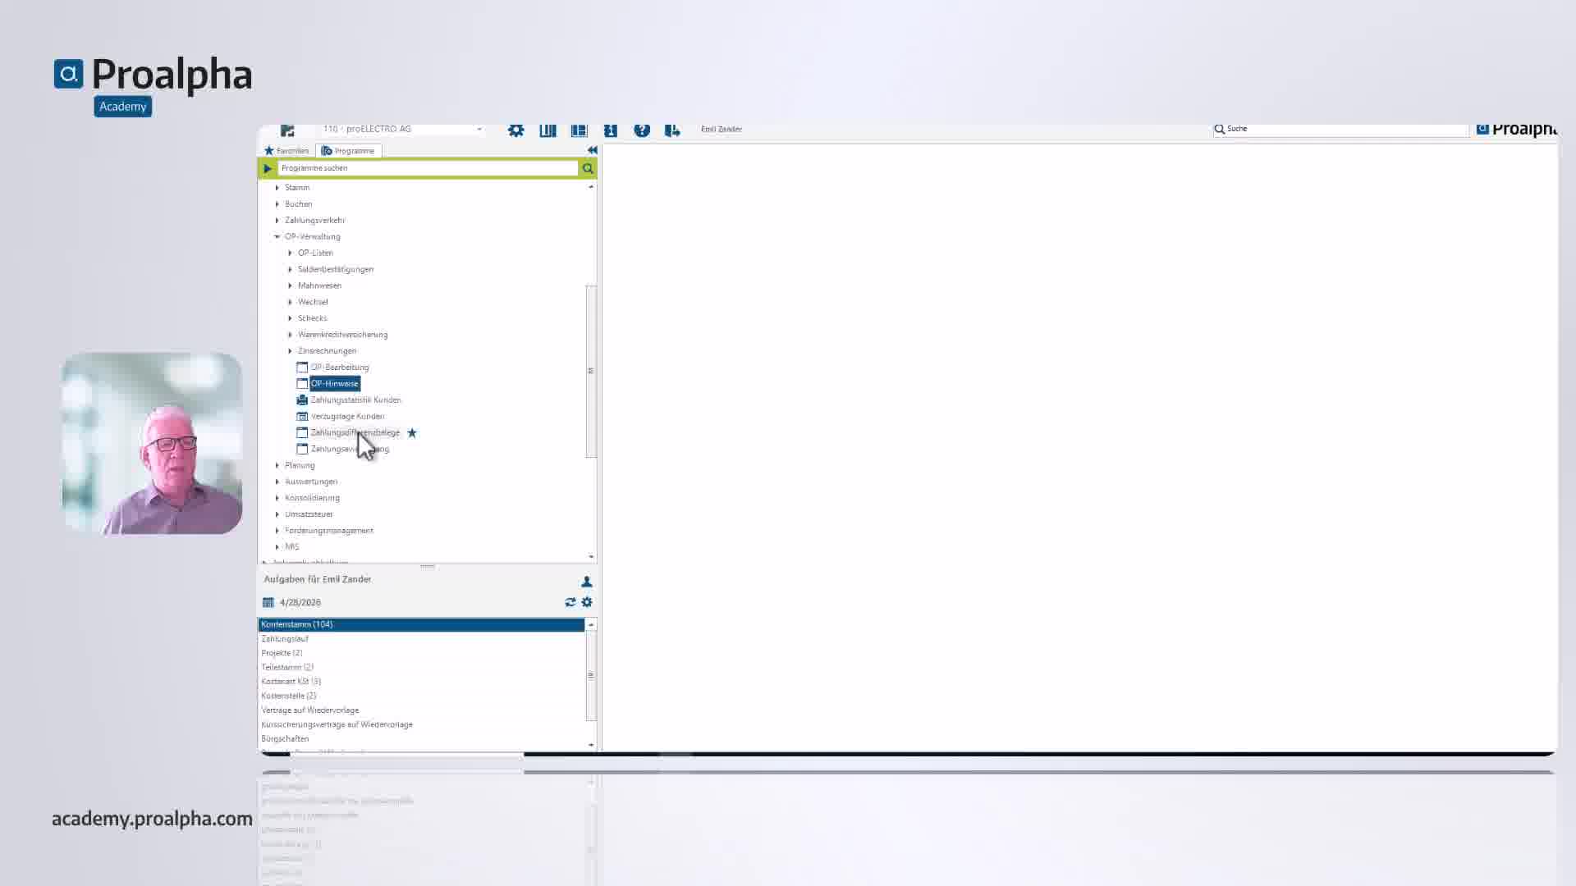This screenshot has height=886, width=1576.
Task: Select the Programme tab
Action: pyautogui.click(x=348, y=151)
